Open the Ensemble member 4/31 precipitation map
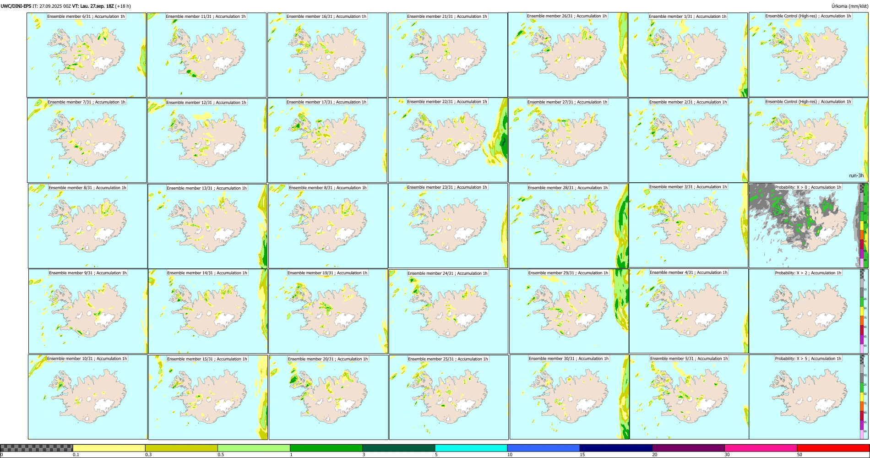Screen dimensions: 870x458 click(689, 311)
